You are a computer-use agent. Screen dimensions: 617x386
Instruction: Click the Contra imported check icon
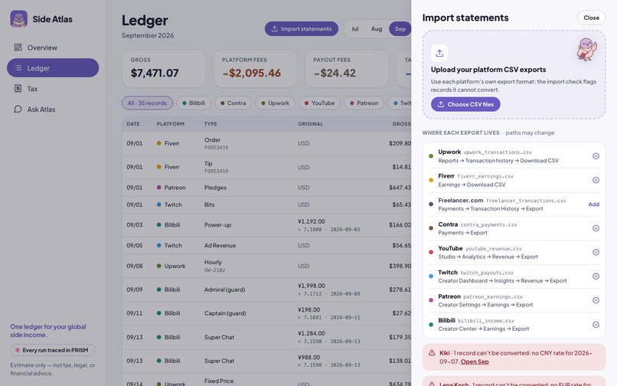tap(596, 228)
